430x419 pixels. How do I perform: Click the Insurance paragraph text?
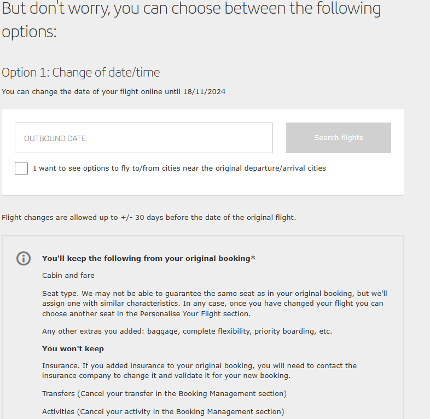199,370
